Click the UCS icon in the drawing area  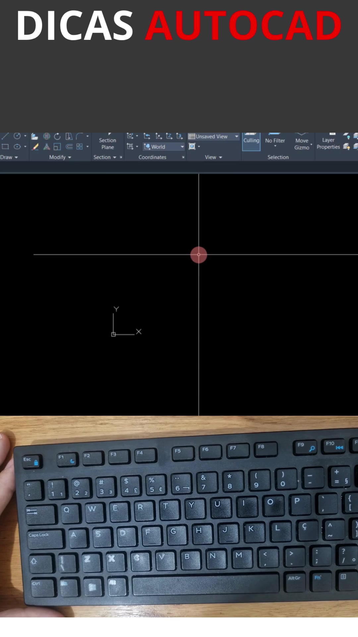pos(126,321)
